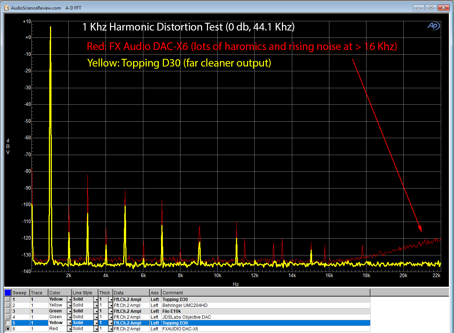Screen dimensions: 454x333
Task: Click the blue square in legend header corner
Action: (8, 293)
